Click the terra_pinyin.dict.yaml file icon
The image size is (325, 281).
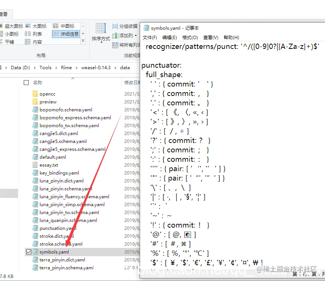point(35,260)
